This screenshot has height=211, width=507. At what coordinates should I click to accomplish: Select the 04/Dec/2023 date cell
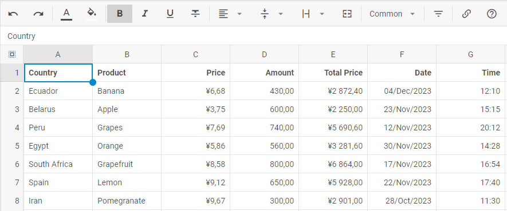tap(402, 91)
